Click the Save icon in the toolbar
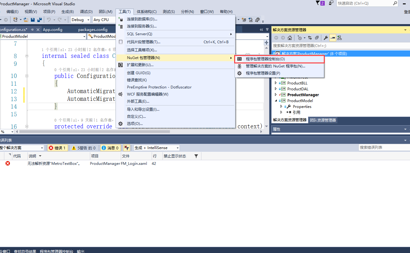Image resolution: width=410 pixels, height=253 pixels. click(x=33, y=20)
